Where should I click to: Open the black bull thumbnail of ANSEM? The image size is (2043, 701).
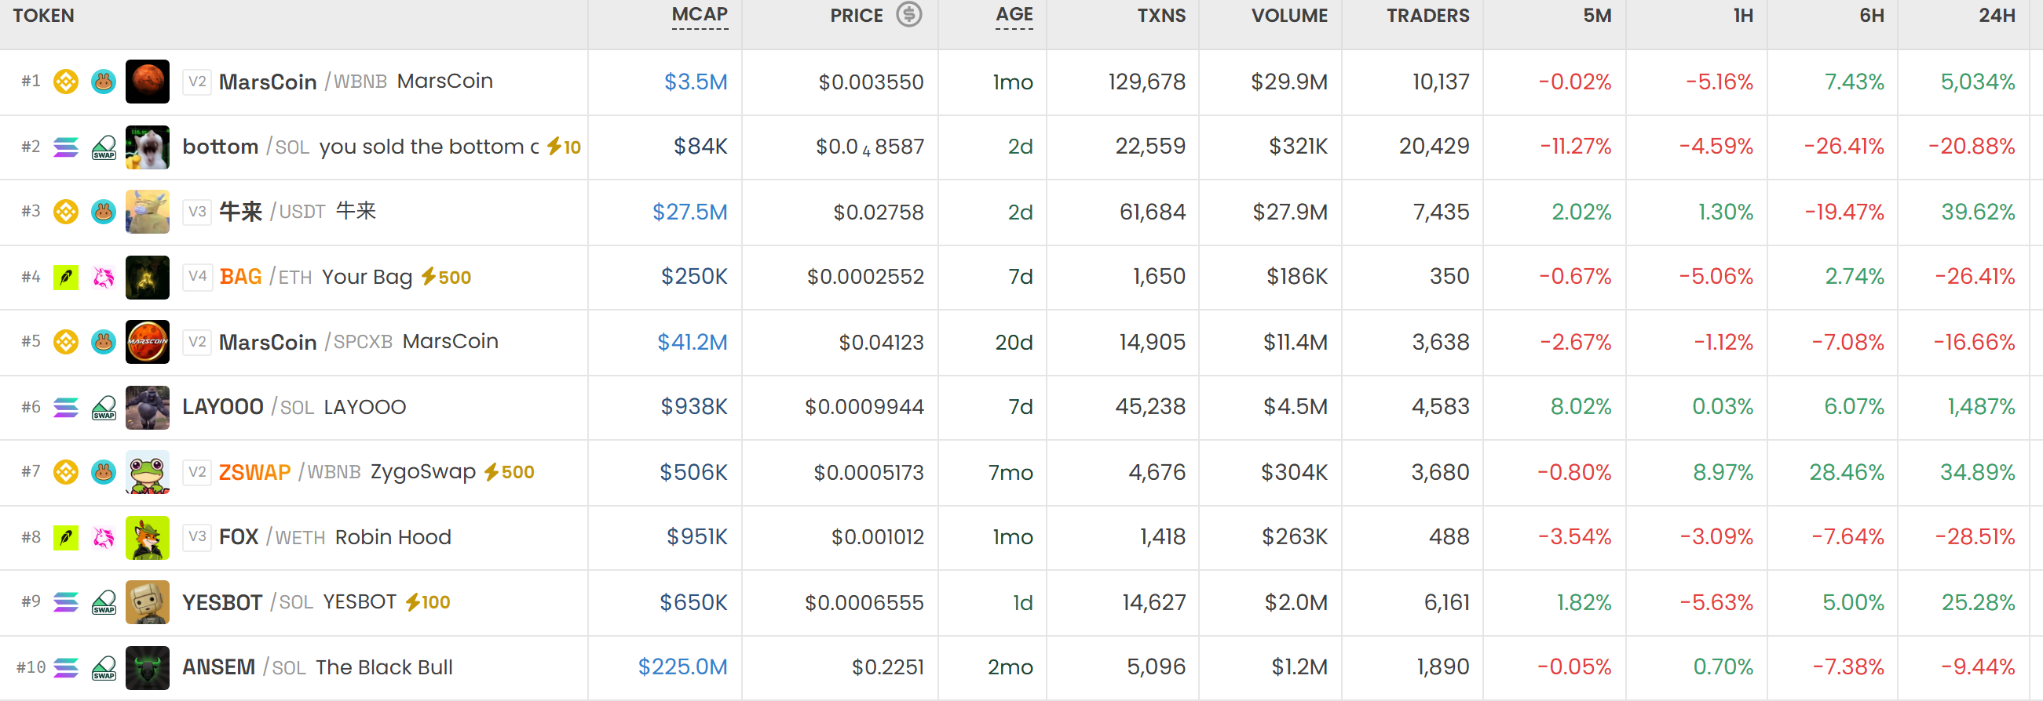(148, 668)
